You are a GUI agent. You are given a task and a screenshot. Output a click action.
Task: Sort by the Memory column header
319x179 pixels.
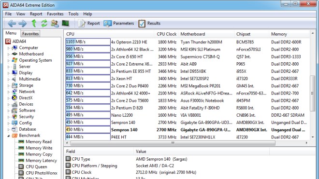(x=290, y=34)
